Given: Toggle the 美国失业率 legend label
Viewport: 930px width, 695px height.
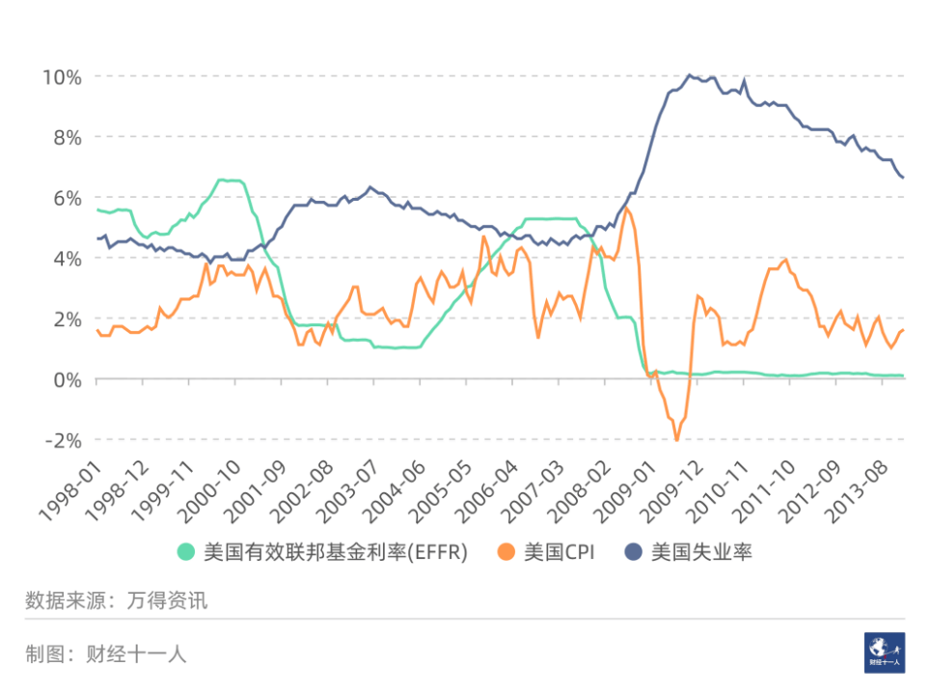Looking at the screenshot, I should pyautogui.click(x=701, y=552).
